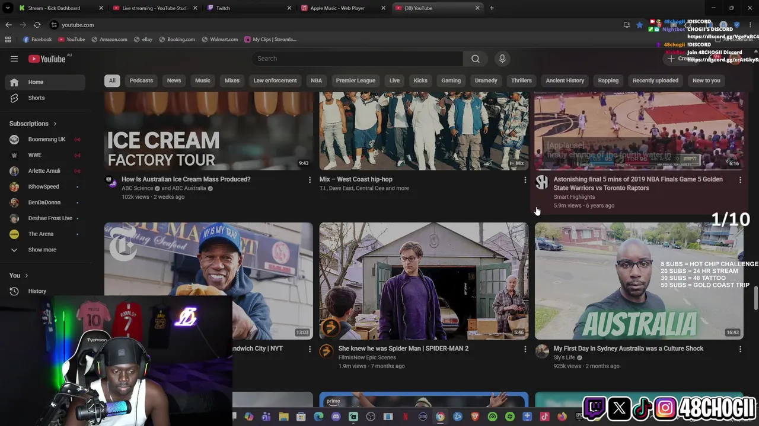759x426 pixels.
Task: Open the Walmart.com bookmark
Action: tap(219, 40)
